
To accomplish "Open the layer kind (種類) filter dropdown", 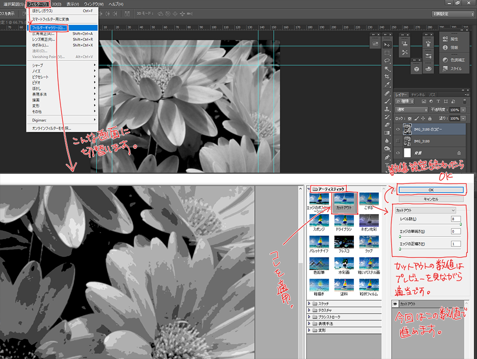I will tap(405, 101).
